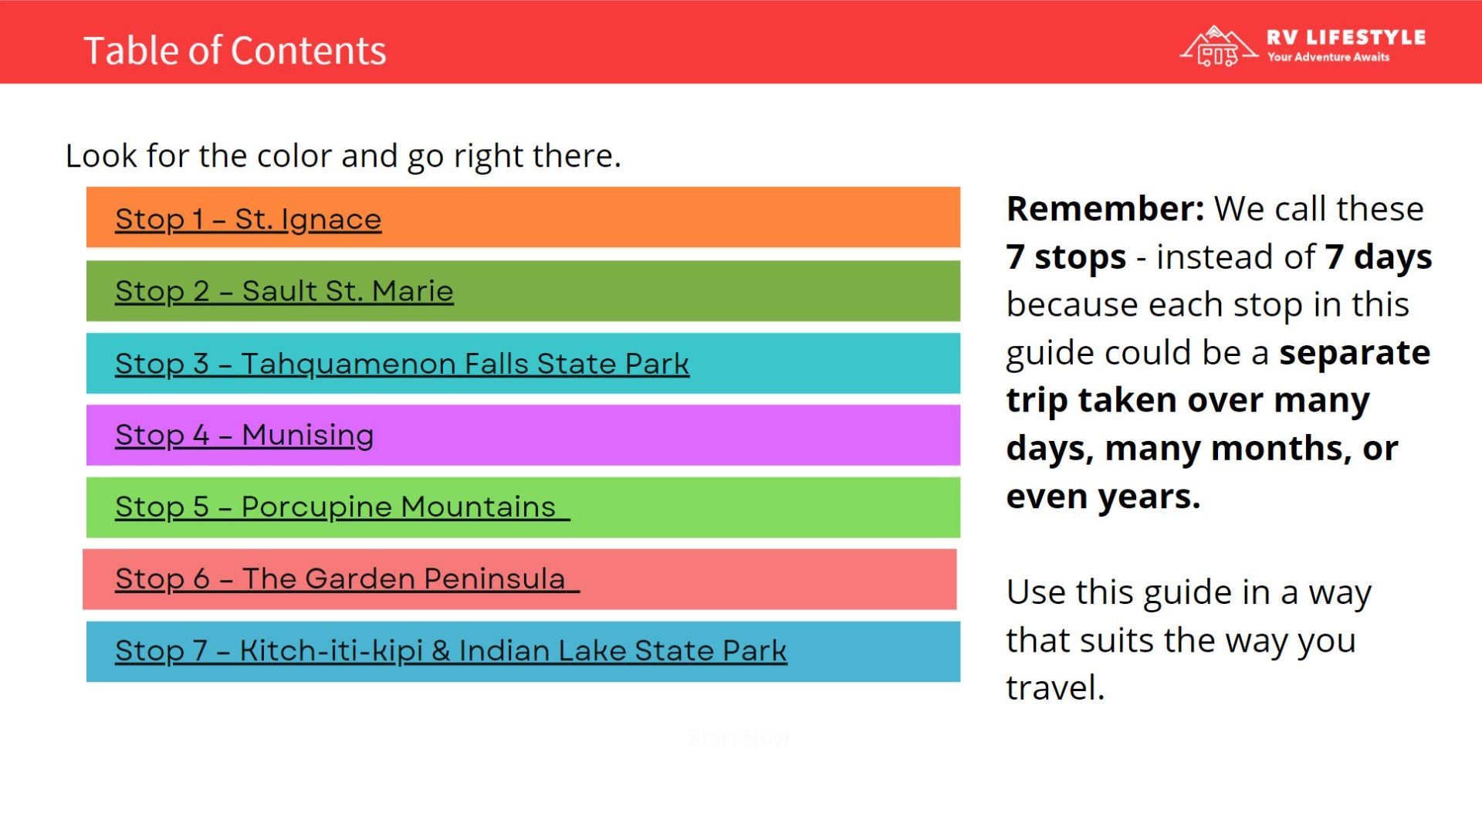Select the Table of Contents heading
Image resolution: width=1482 pixels, height=834 pixels.
coord(235,51)
